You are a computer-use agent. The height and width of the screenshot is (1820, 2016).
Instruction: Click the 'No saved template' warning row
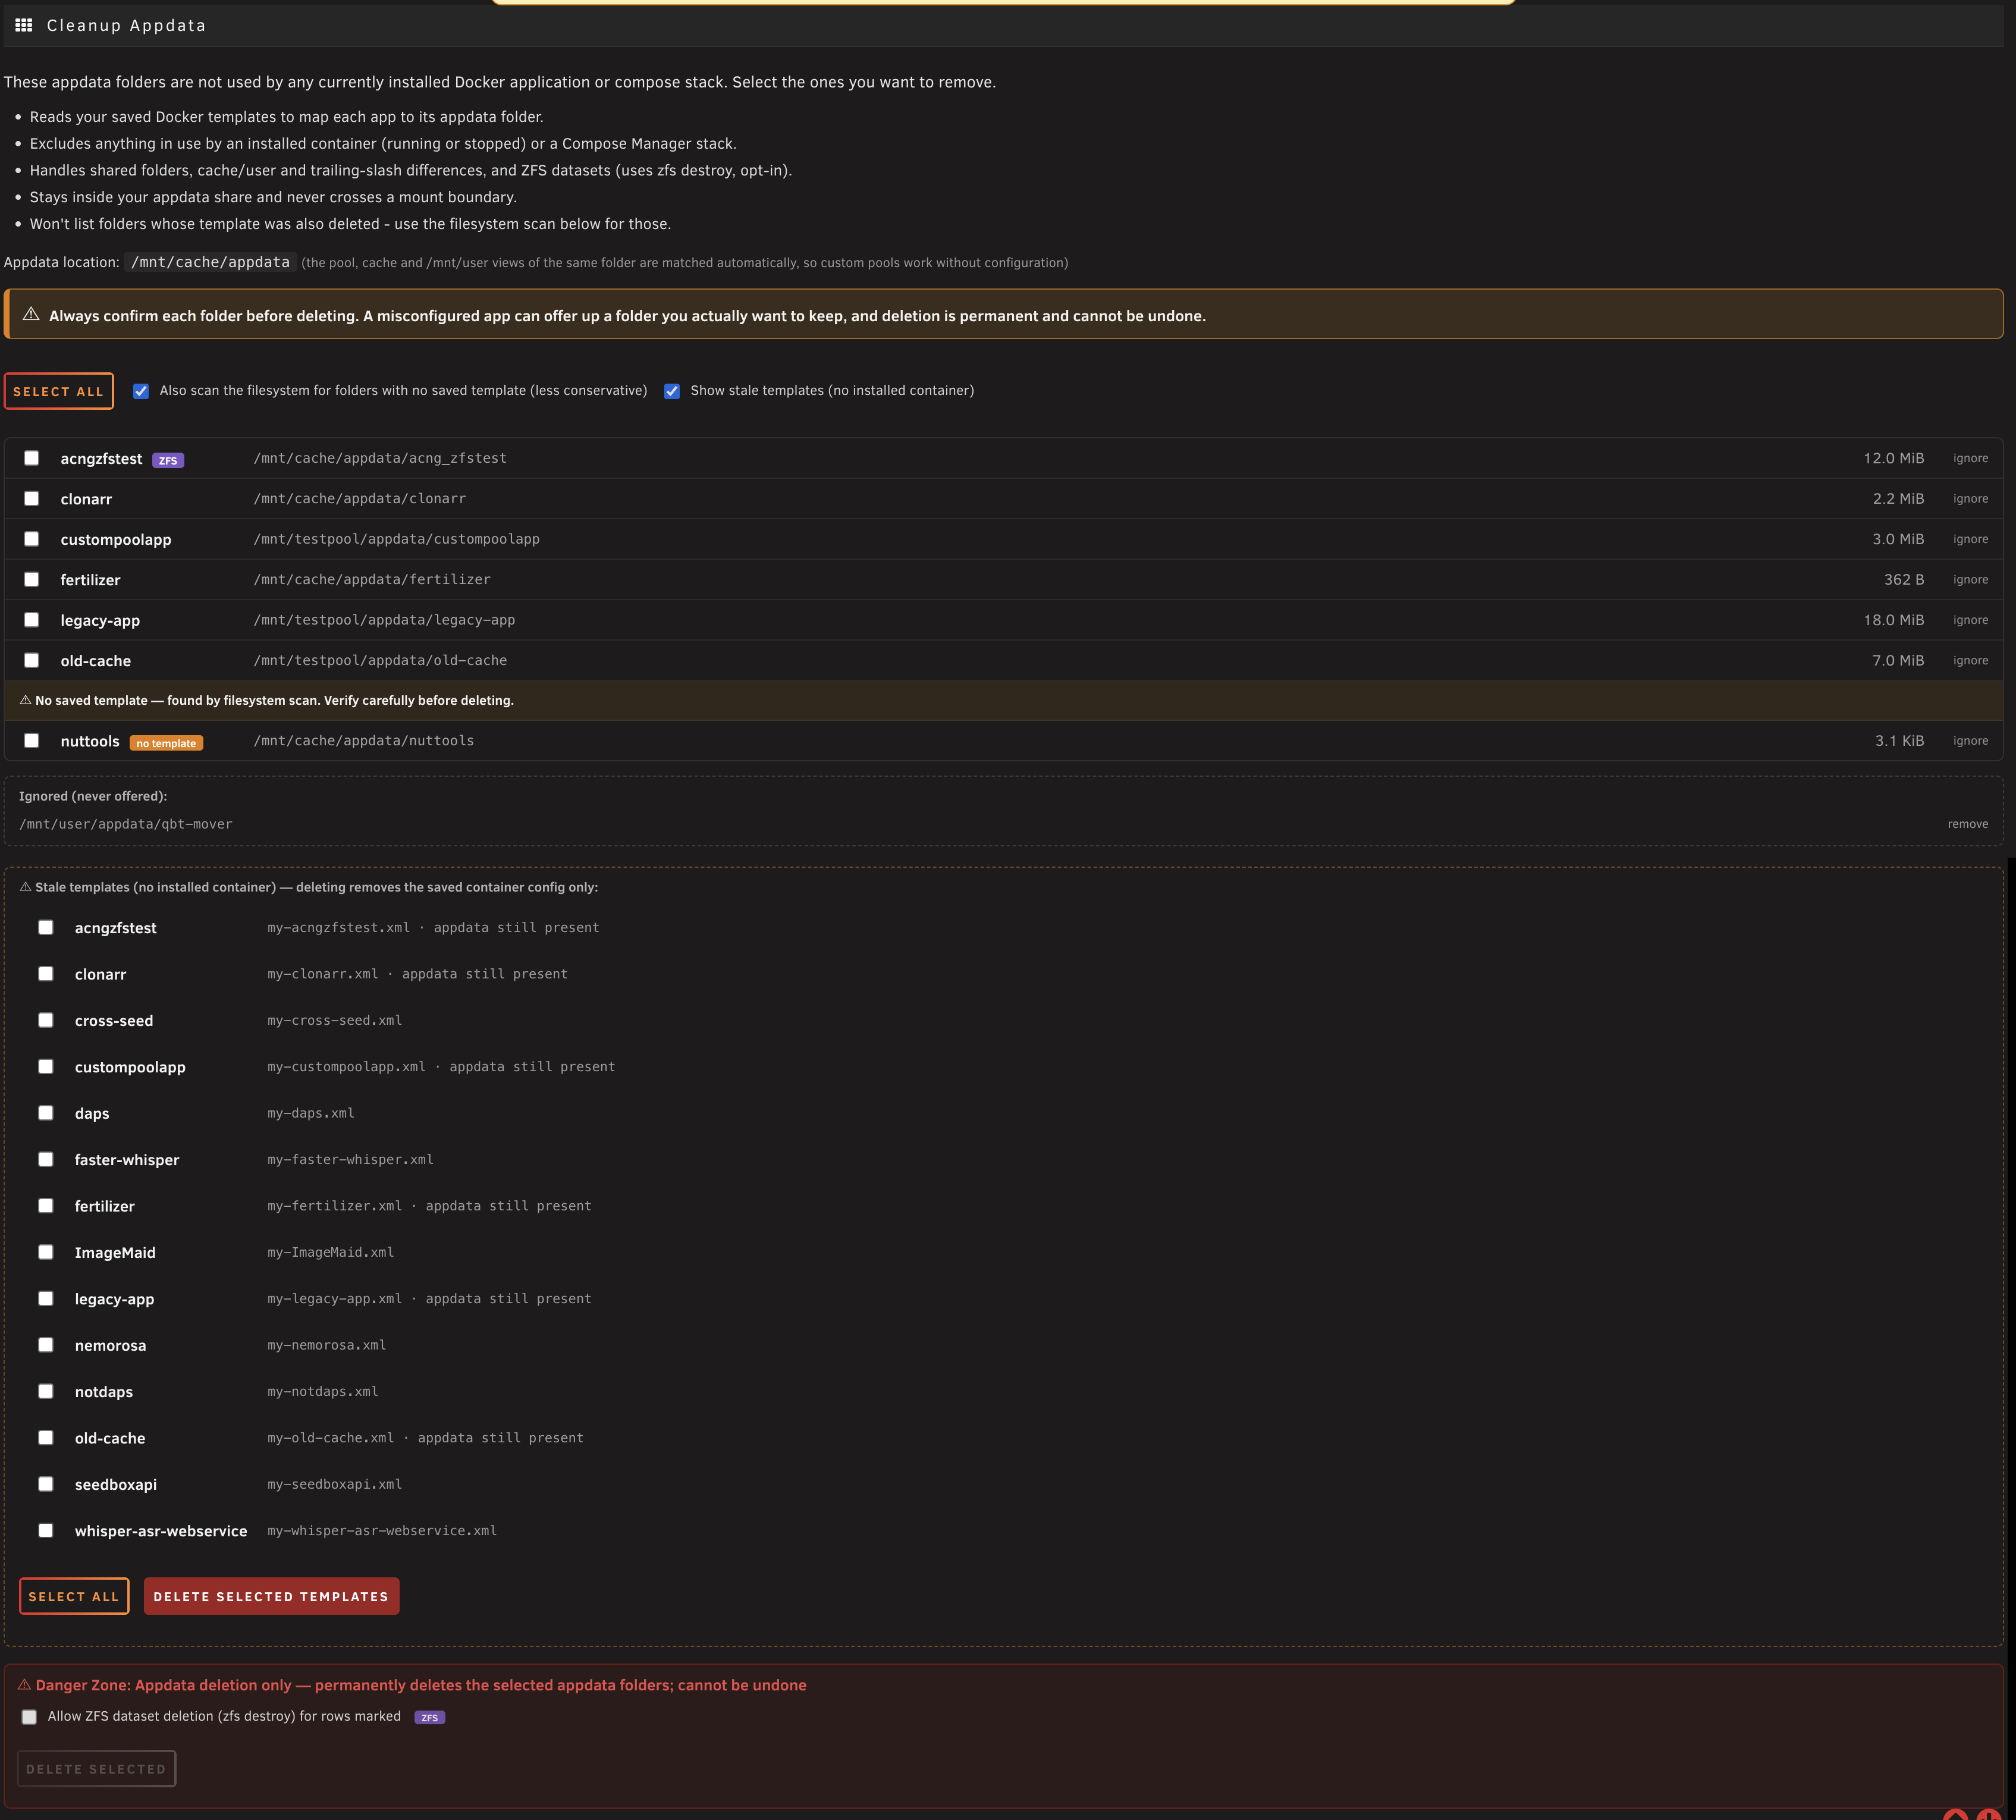[x=1003, y=700]
